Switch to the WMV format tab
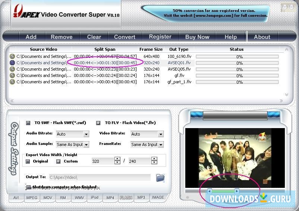The image size is (299, 211). point(79,198)
